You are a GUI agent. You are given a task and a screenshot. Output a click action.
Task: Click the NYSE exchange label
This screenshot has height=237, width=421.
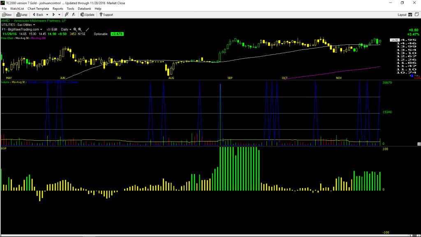[82, 34]
